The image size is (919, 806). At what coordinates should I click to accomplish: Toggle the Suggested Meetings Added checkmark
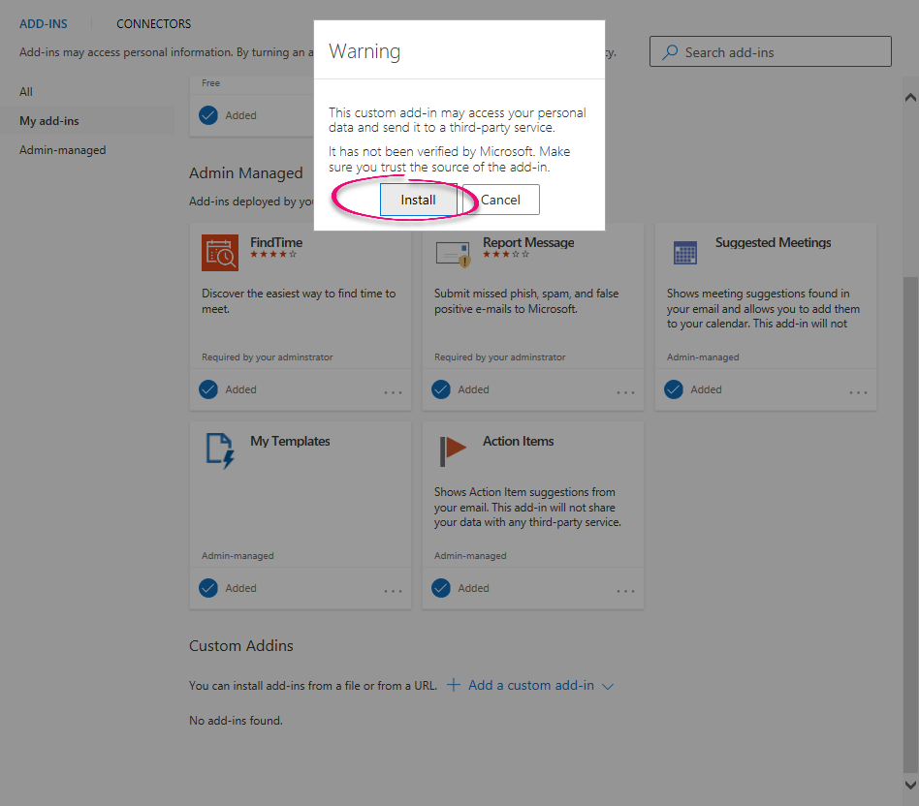pos(674,389)
